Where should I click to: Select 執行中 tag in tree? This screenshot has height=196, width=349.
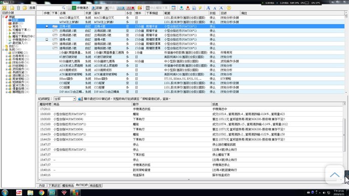tap(19, 33)
